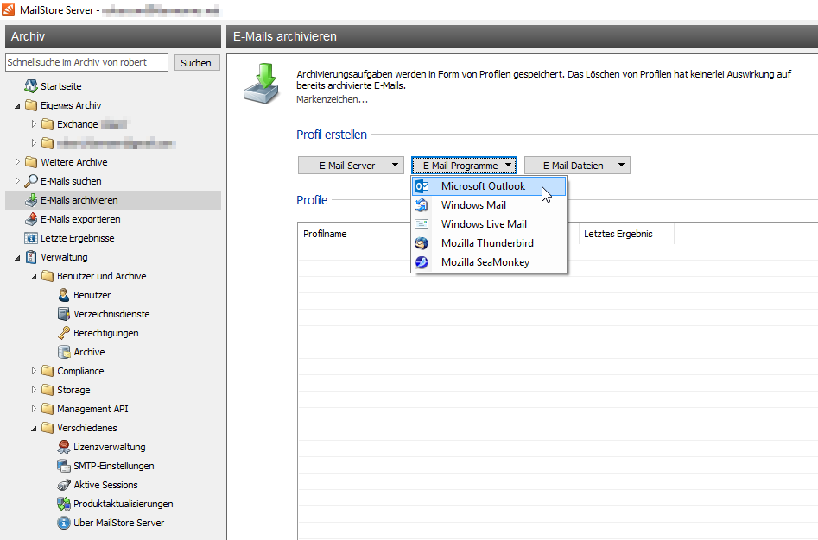Click the Aktive Sessions icon
818x540 pixels.
64,485
